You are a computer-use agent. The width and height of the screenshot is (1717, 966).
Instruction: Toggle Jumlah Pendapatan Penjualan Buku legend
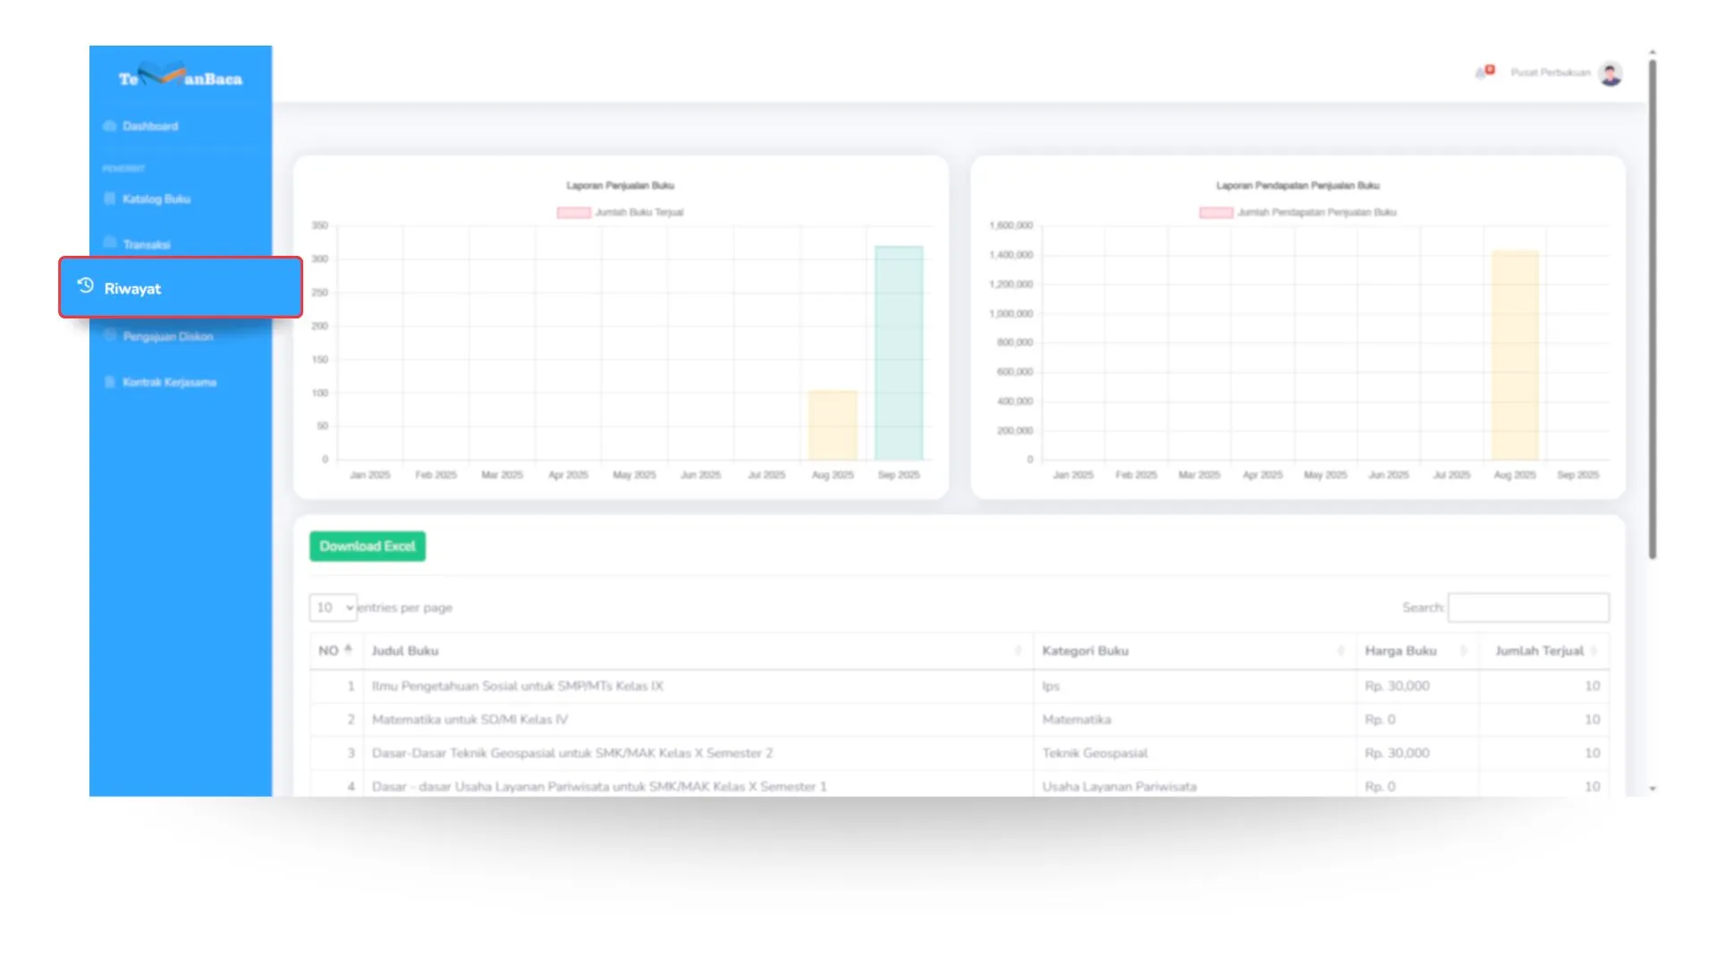[1215, 213]
